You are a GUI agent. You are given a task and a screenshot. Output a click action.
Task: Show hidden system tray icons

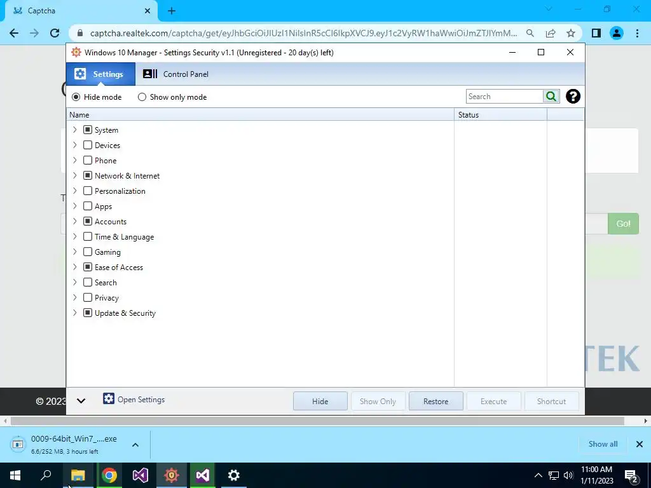[538, 475]
